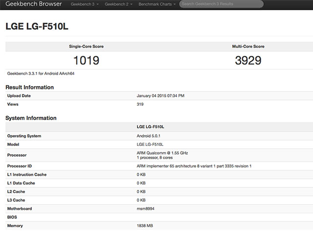
Task: Click the Memory row label
Action: click(x=15, y=226)
